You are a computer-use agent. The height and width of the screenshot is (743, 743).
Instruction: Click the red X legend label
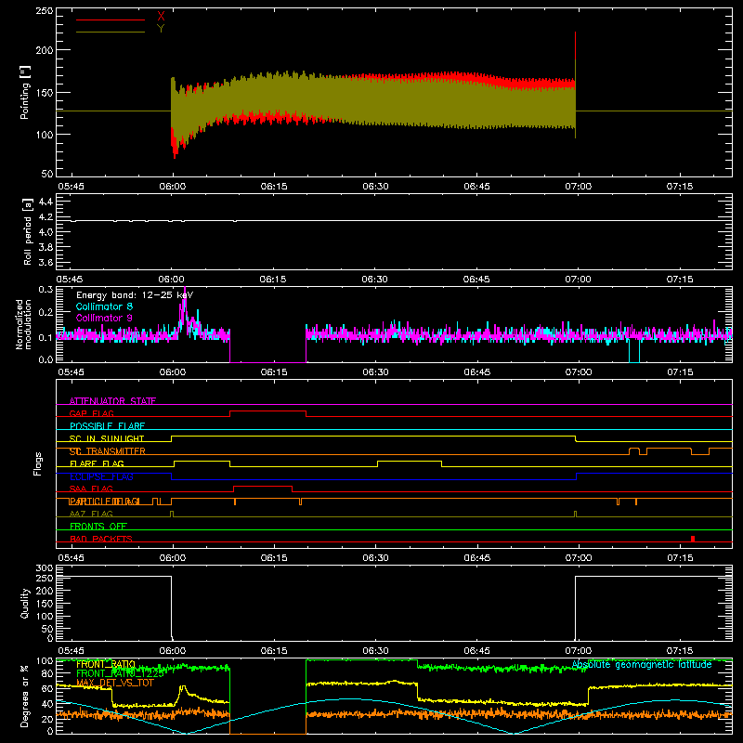[x=161, y=17]
